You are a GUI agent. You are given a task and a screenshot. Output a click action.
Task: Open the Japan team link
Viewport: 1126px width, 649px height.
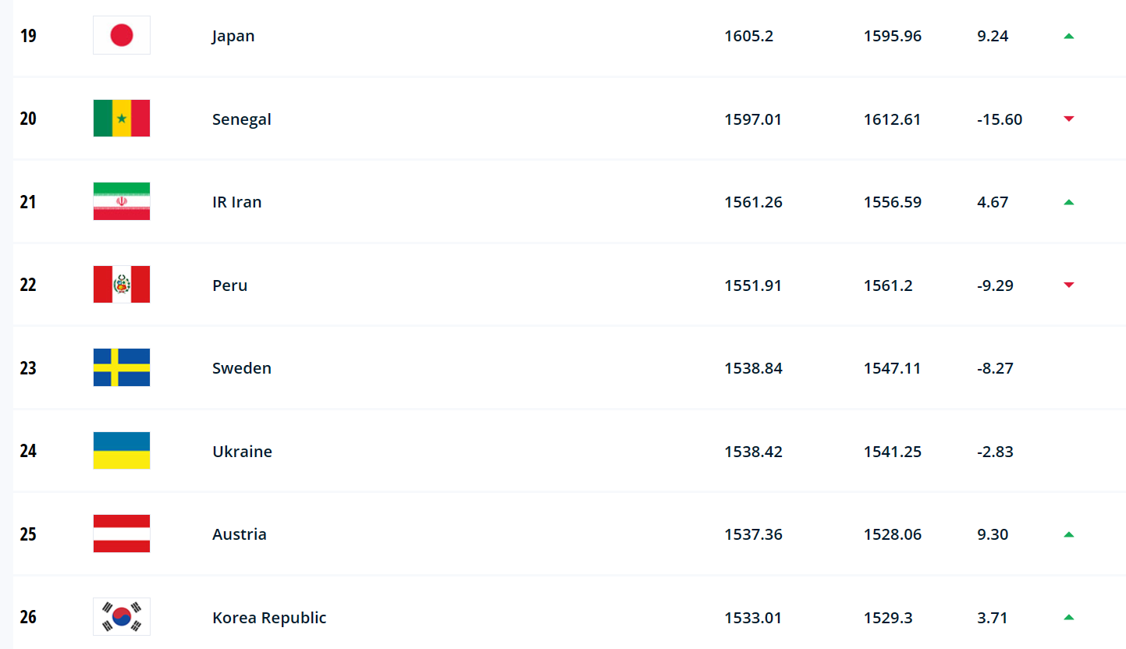233,36
